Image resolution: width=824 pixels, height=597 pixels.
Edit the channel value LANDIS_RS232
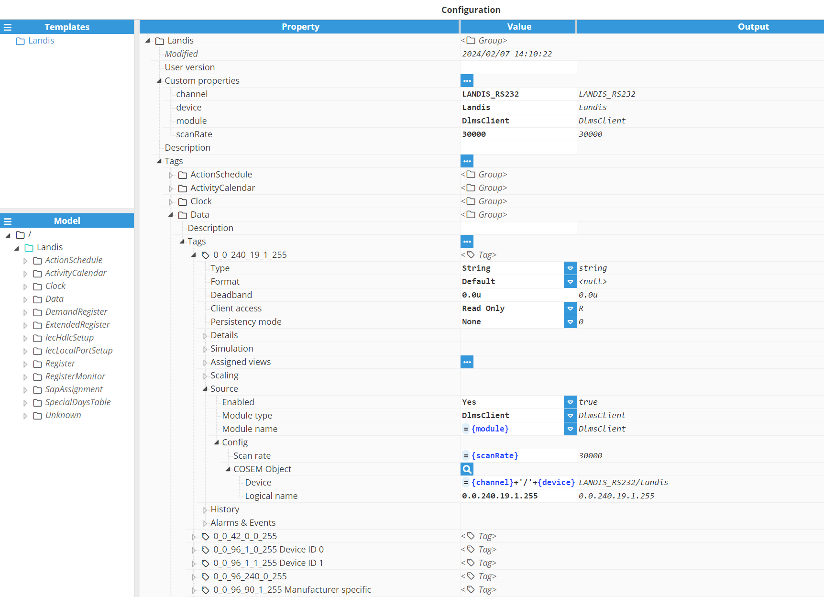click(x=518, y=94)
